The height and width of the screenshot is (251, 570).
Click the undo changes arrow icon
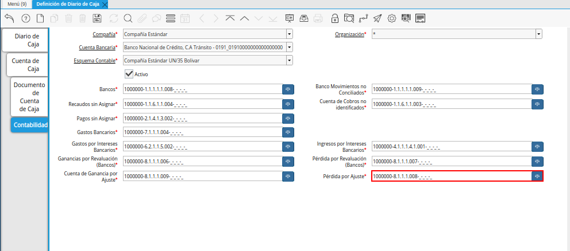pos(9,18)
